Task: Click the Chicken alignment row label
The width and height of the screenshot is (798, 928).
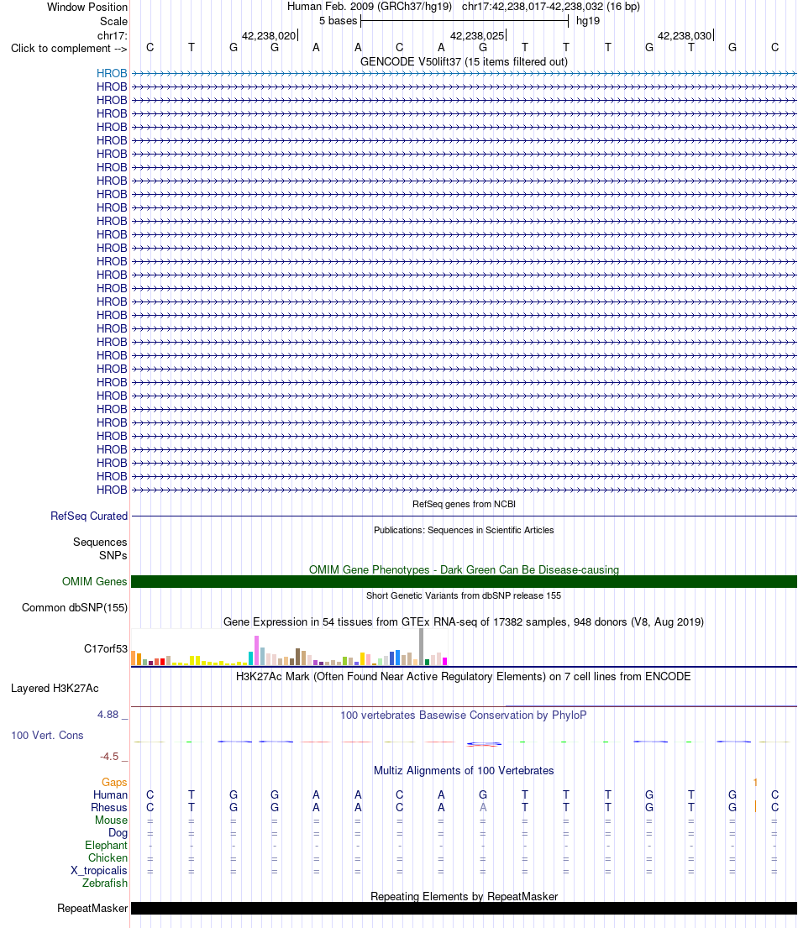Action: pos(108,857)
